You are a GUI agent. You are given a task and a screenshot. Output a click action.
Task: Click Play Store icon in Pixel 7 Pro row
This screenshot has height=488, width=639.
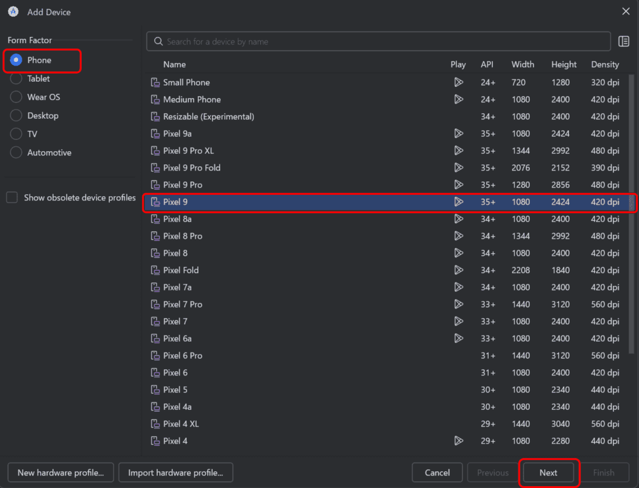(x=459, y=304)
